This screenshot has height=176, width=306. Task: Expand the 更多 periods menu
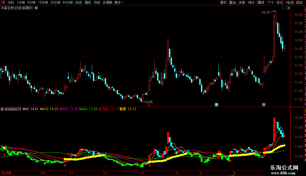click(x=119, y=2)
